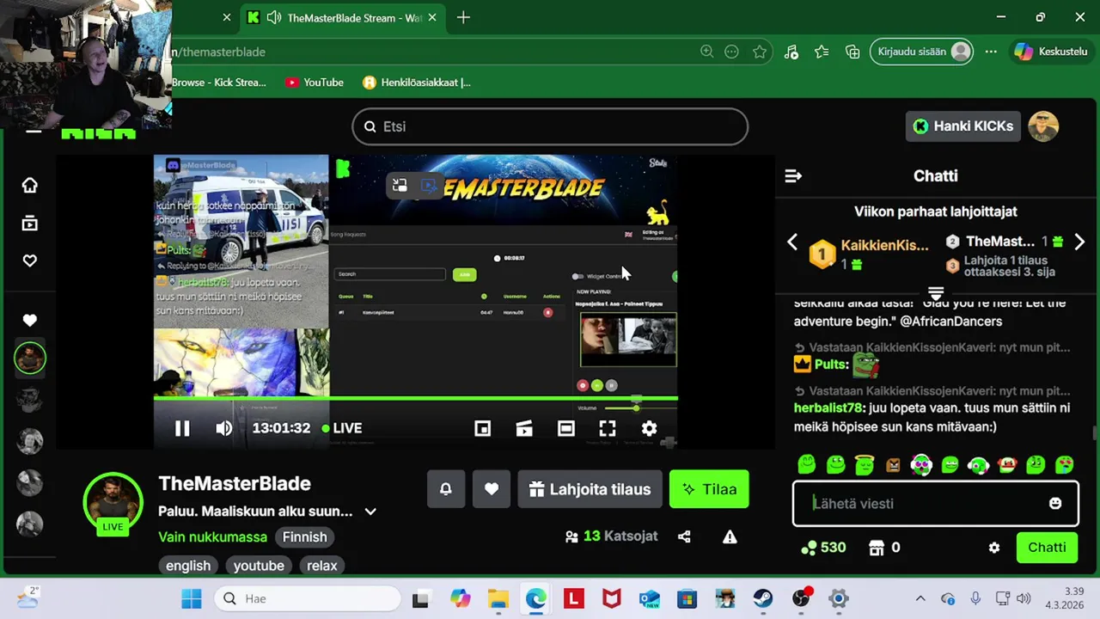Switch to theater mode in player
Viewport: 1100px width, 619px height.
pos(565,428)
